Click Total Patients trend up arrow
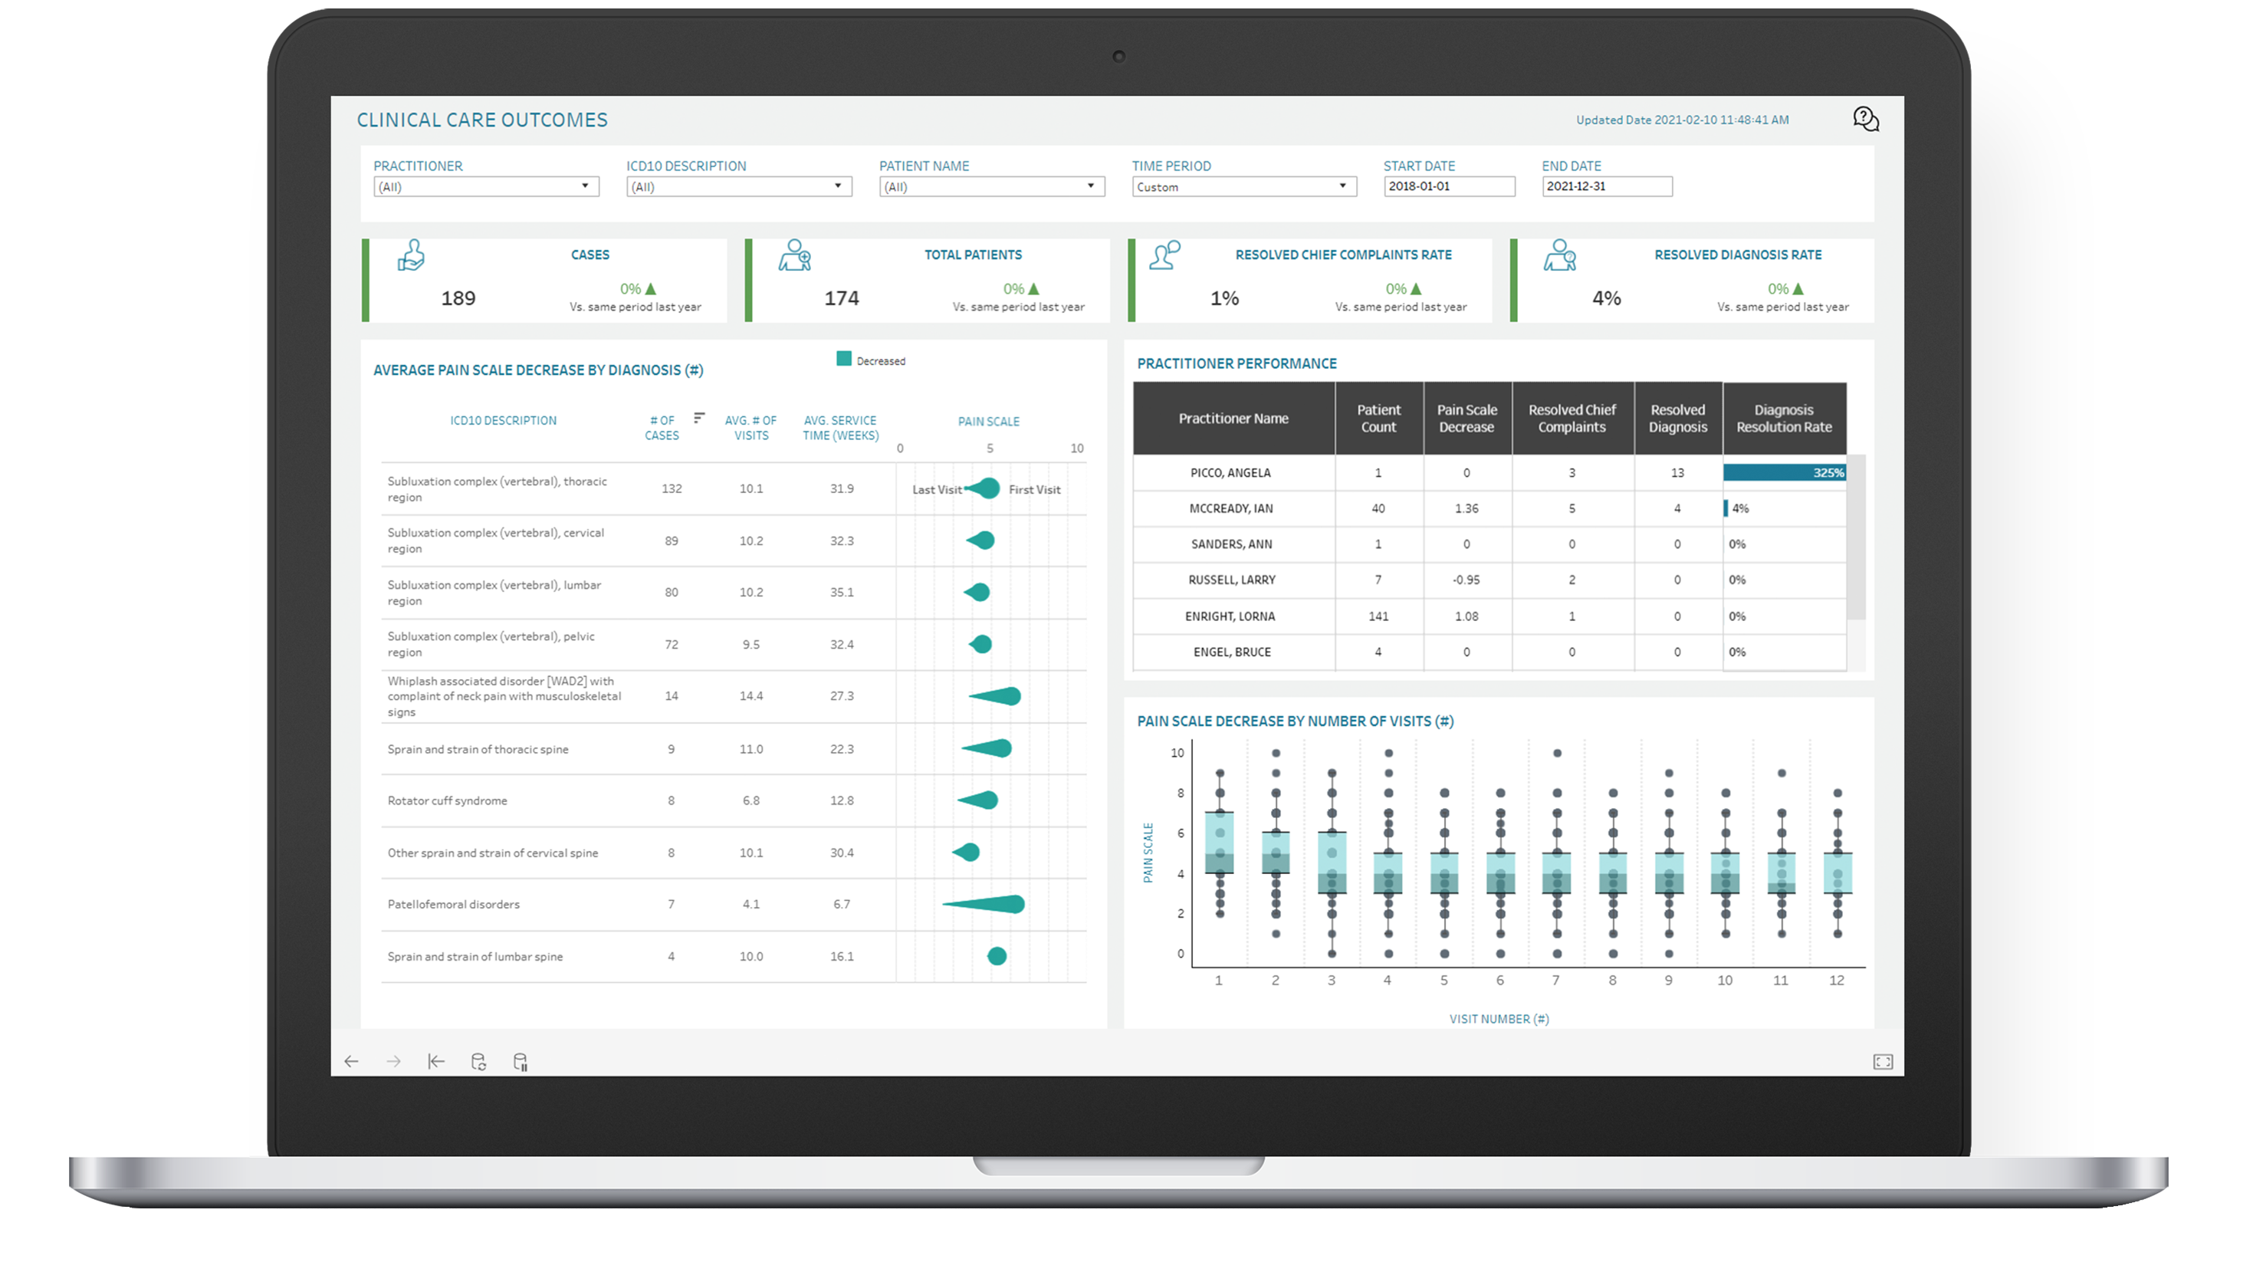 [1034, 289]
